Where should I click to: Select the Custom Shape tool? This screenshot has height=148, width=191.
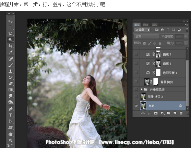(x=11, y=128)
